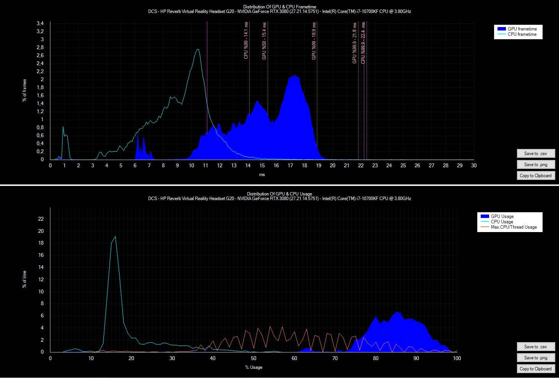
Task: Click the CPU Usage legend entry
Action: [497, 222]
